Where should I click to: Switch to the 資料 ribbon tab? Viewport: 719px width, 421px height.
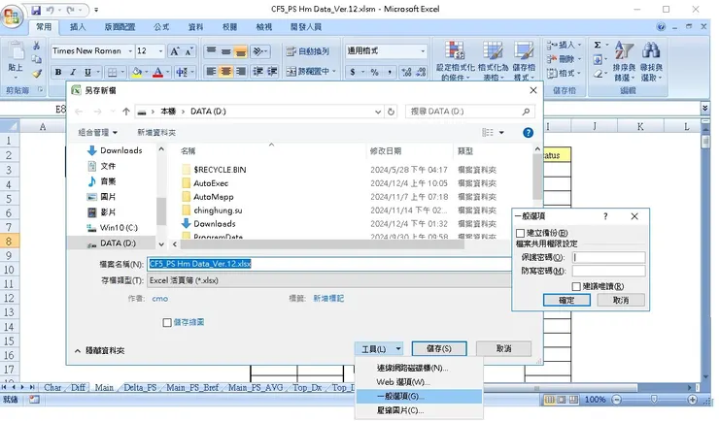tap(195, 27)
